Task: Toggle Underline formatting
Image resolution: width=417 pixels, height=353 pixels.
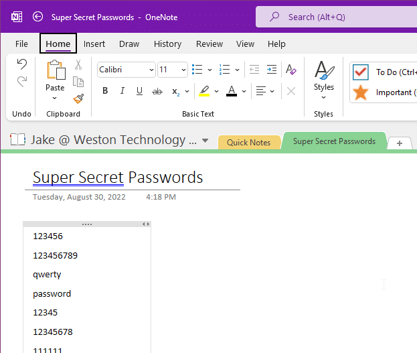Action: point(139,91)
